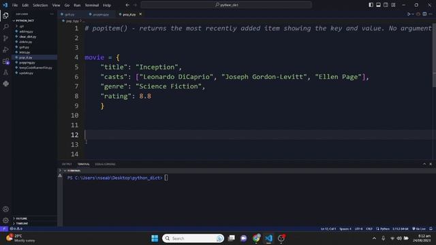Open the Go menu
Image resolution: width=436 pixels, height=245 pixels.
click(67, 5)
